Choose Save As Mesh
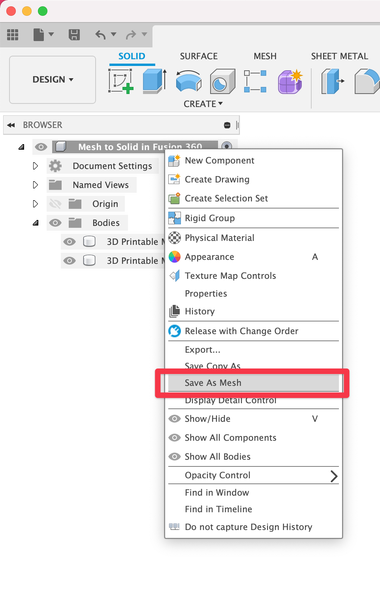 tap(254, 383)
